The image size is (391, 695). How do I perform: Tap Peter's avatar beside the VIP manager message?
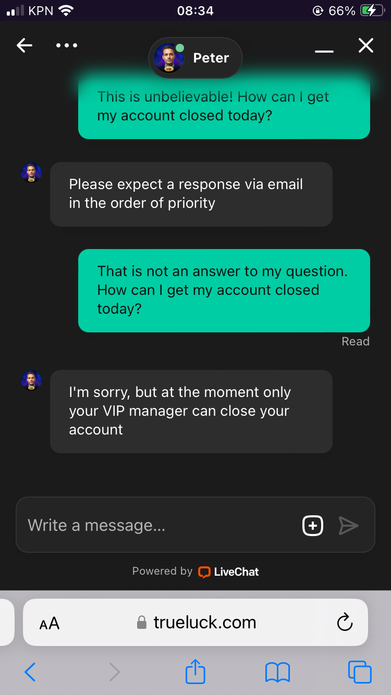click(31, 380)
